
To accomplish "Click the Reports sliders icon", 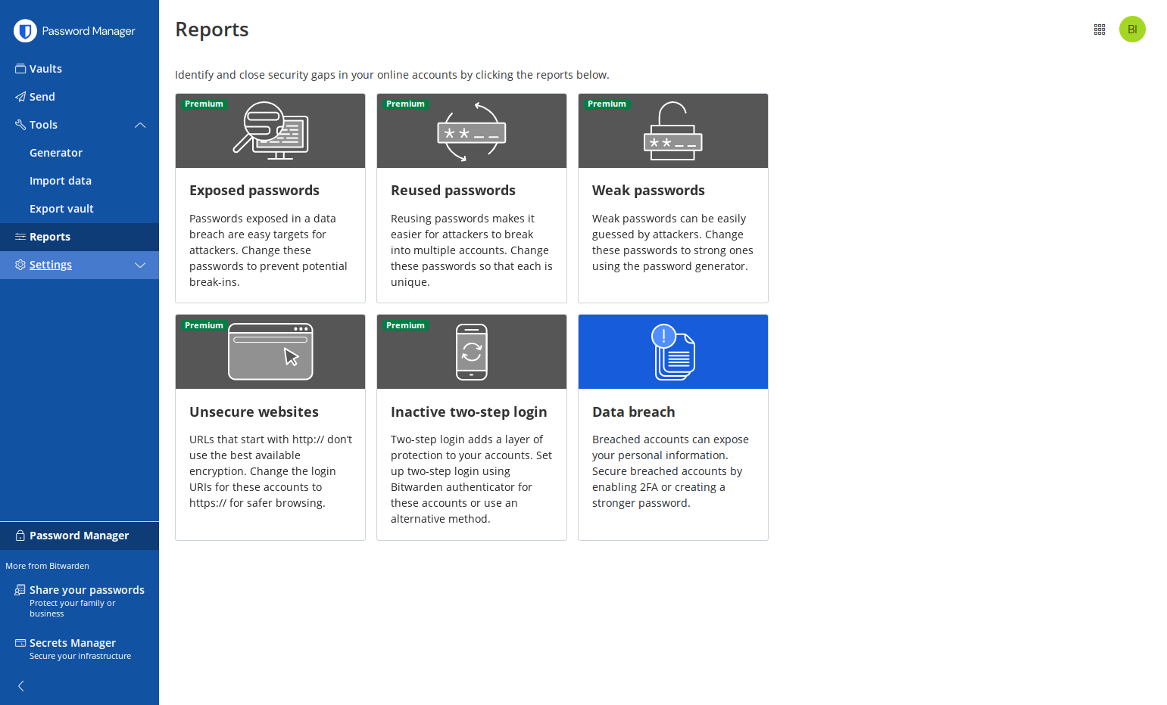I will (20, 237).
